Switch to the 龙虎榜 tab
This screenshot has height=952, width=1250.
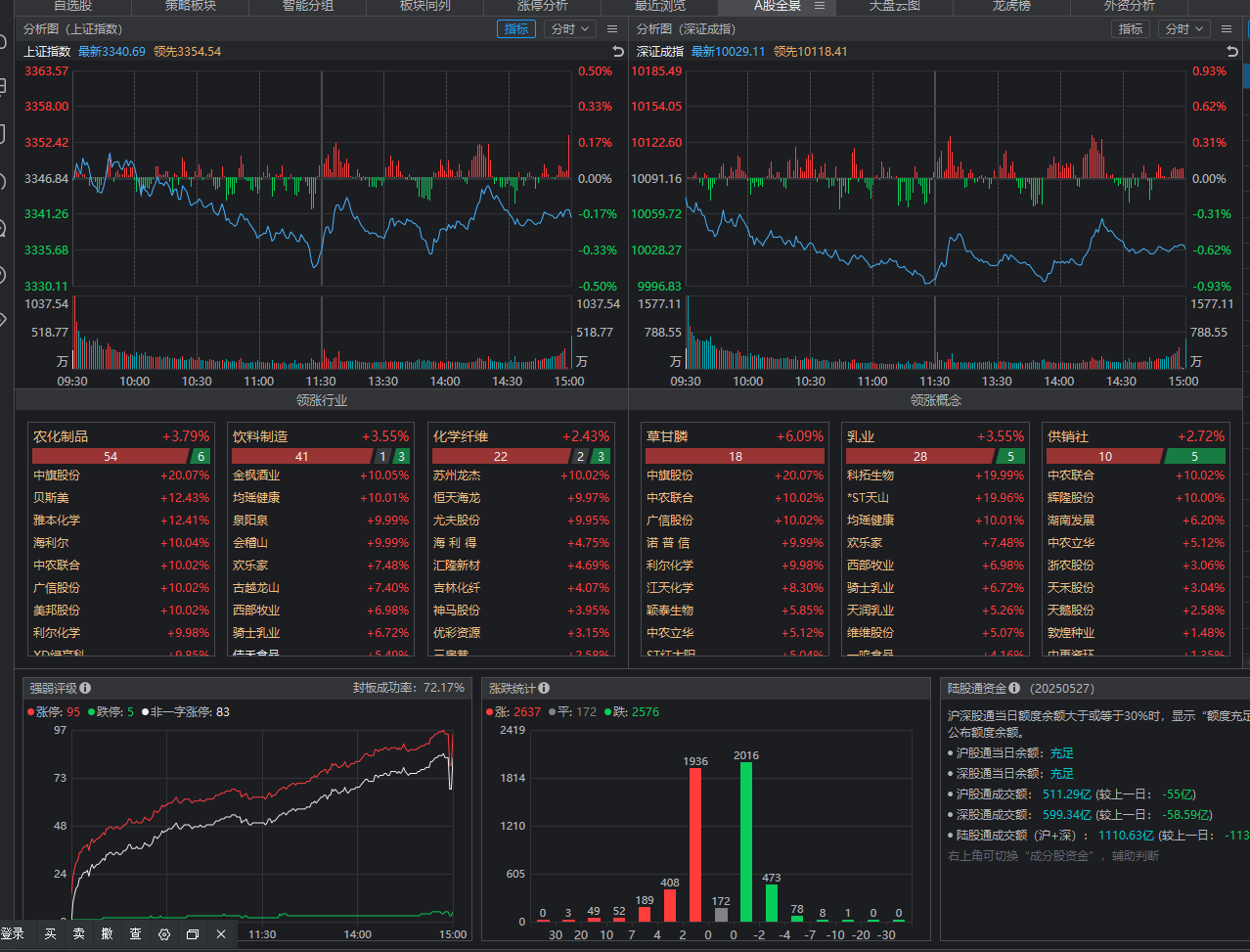(x=1012, y=6)
